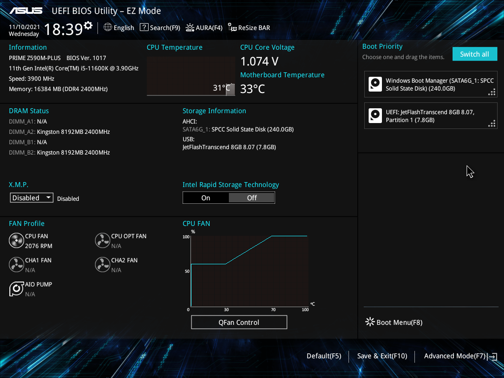Open ReSize BAR option
Viewport: 504px width, 378px height.
tap(249, 28)
